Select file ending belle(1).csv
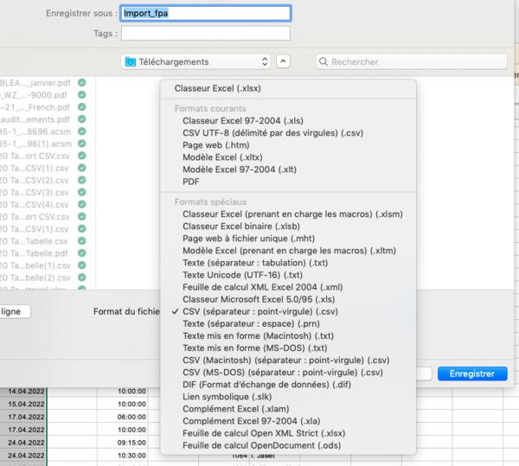 [35, 265]
